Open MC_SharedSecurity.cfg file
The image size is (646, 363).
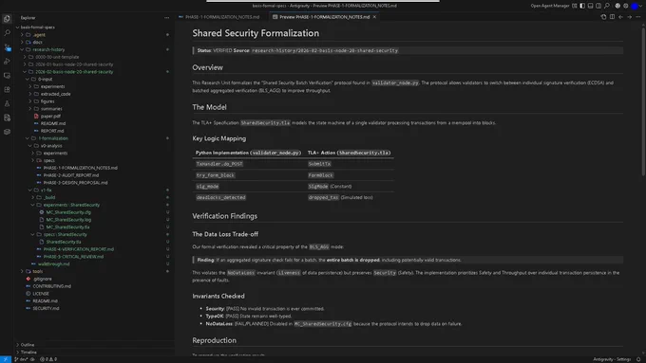(68, 212)
